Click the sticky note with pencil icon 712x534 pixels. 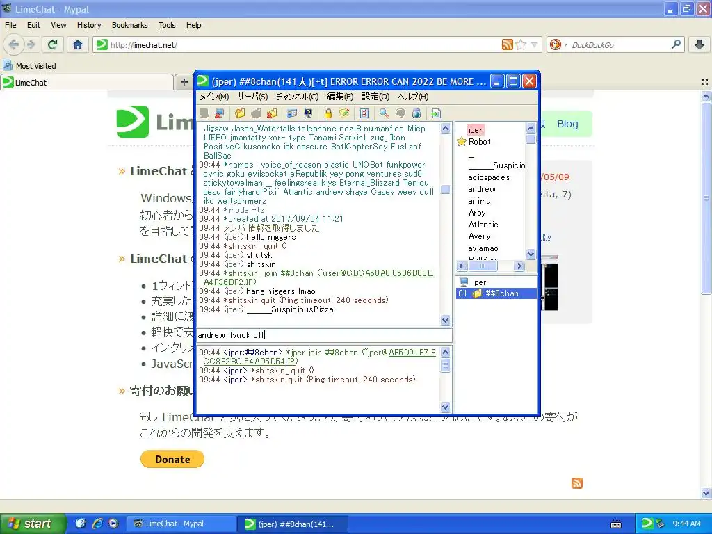pos(343,113)
